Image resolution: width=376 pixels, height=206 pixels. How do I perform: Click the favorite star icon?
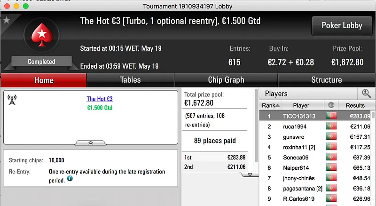(6, 20)
